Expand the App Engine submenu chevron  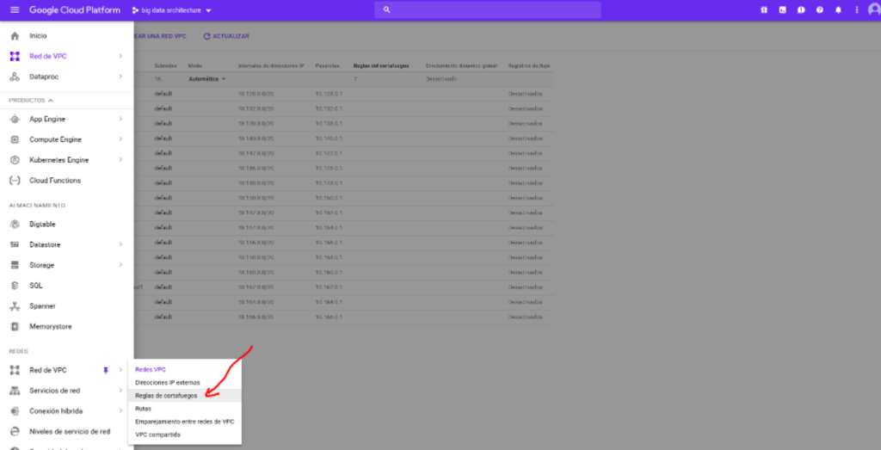(x=120, y=119)
